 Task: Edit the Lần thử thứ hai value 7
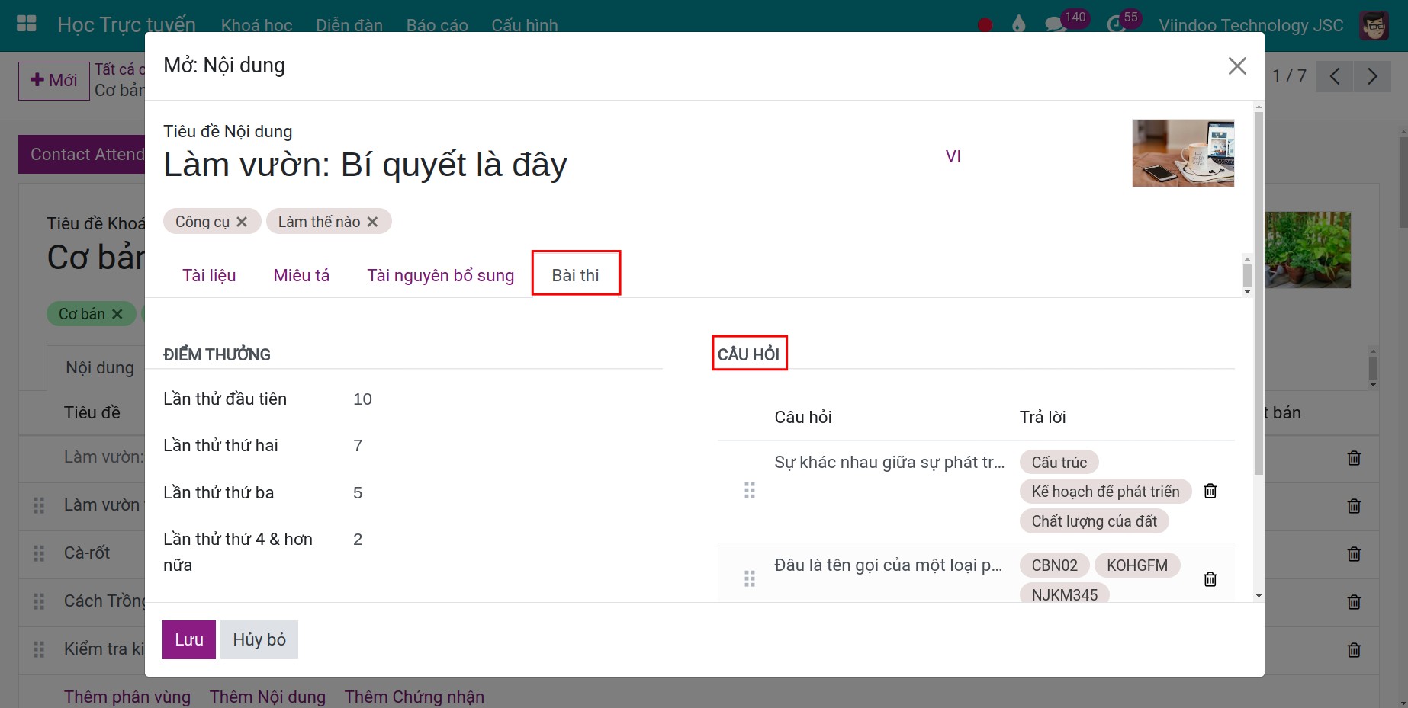pyautogui.click(x=358, y=446)
